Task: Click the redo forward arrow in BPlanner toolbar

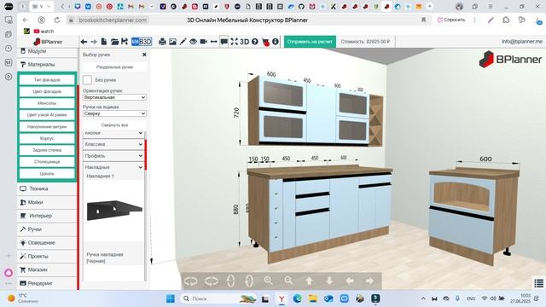Action: click(x=94, y=42)
